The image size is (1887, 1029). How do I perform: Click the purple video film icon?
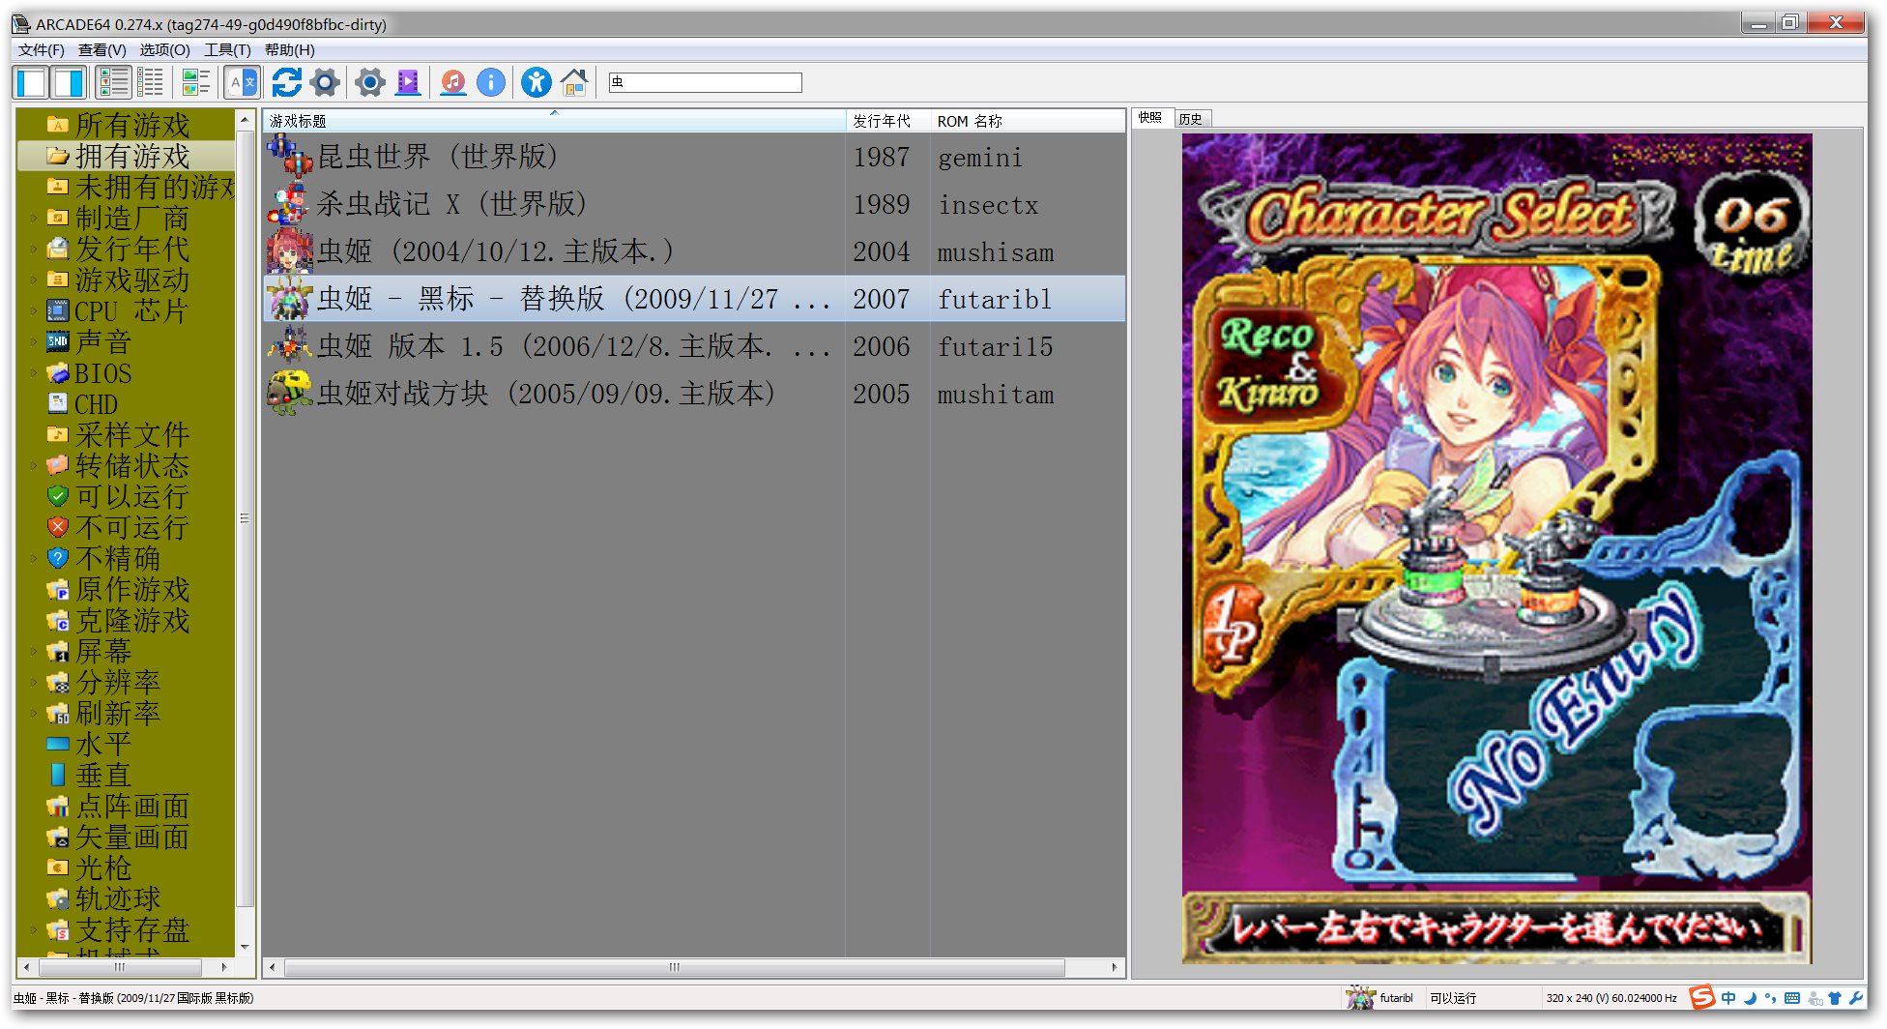tap(408, 83)
